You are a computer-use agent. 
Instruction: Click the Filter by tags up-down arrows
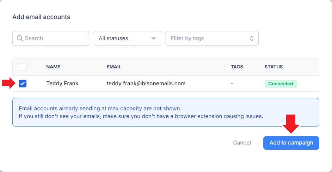[251, 38]
